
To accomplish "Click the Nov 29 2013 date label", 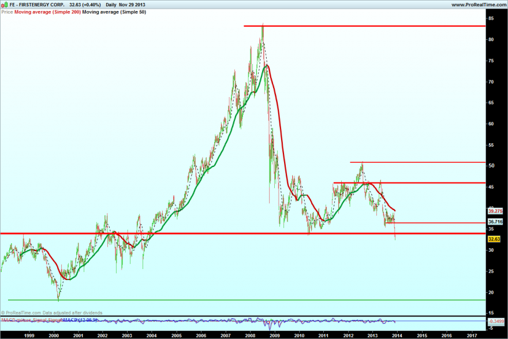I will tap(132, 5).
